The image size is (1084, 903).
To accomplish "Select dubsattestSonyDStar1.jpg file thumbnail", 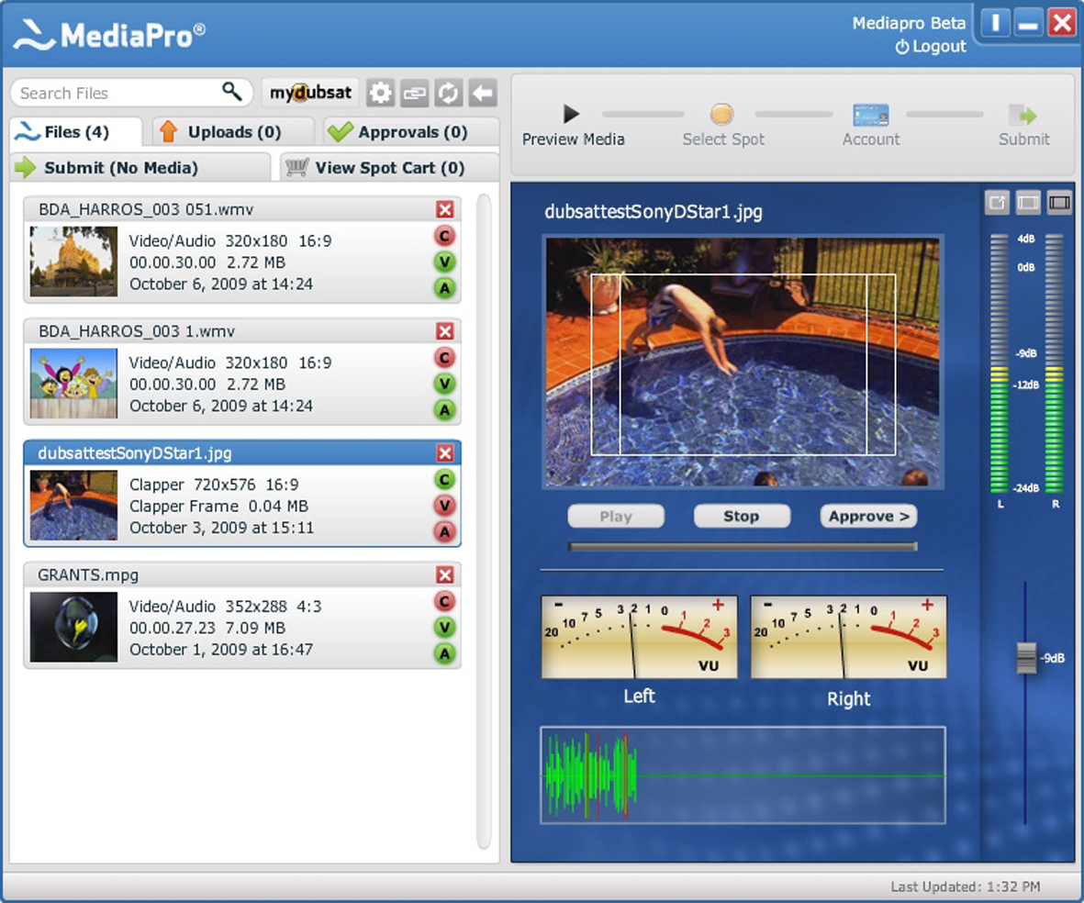I will coord(73,505).
